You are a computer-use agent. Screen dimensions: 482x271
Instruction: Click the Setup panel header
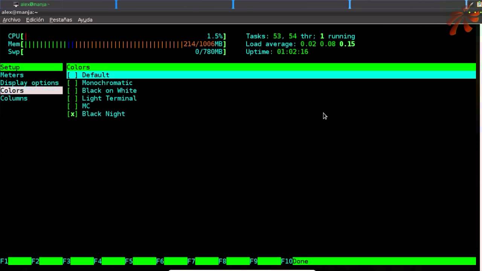(x=31, y=67)
